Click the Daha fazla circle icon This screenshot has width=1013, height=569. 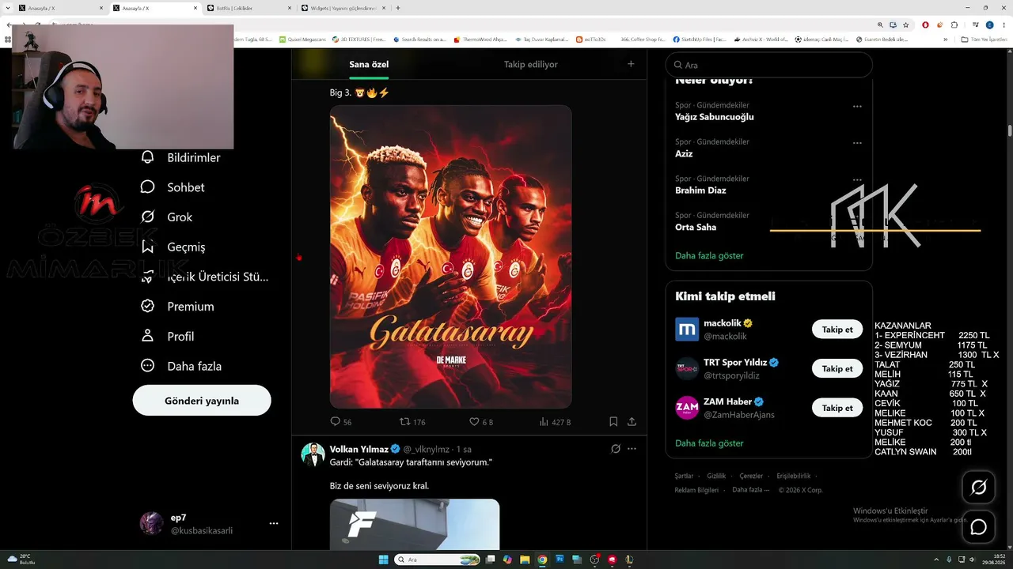coord(147,366)
